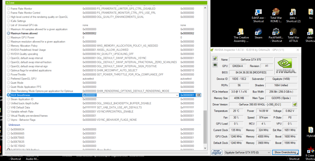
Task: Click the gear icon beside Maximum frames allowed
Action: [x=8, y=33]
